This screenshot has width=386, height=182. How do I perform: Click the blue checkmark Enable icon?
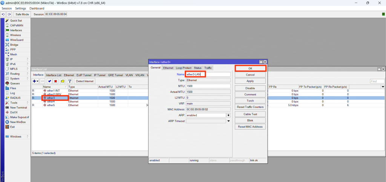click(49, 81)
